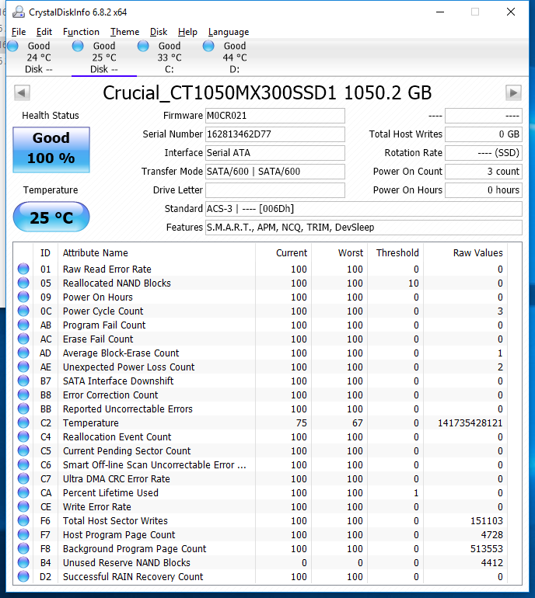Go to next disk with right arrow
Image resolution: width=535 pixels, height=598 pixels.
(x=513, y=93)
